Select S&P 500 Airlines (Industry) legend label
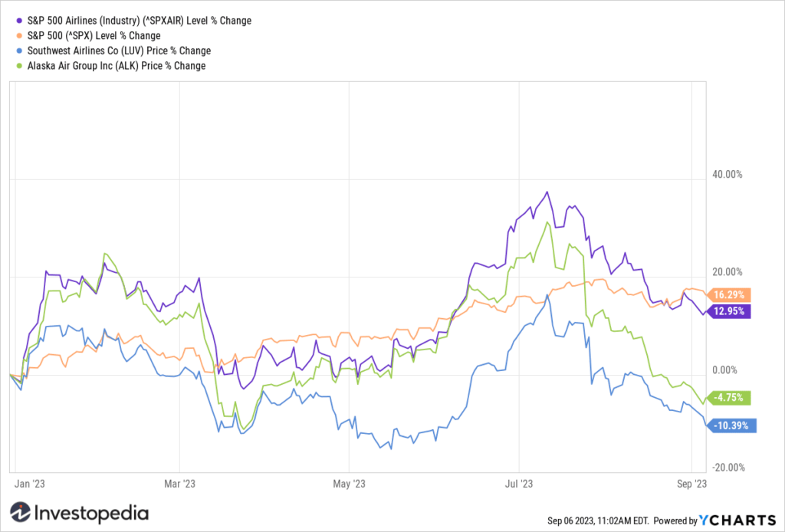This screenshot has height=532, width=785. (x=140, y=21)
